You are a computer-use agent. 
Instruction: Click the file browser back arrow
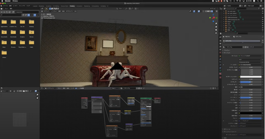pos(2,12)
